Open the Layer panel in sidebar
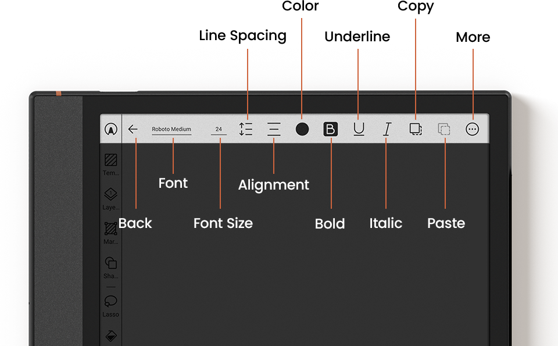558x346 pixels. tap(110, 197)
